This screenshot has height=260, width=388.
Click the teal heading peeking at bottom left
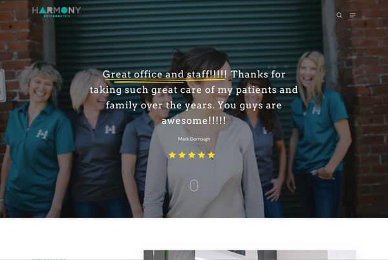(x=49, y=259)
